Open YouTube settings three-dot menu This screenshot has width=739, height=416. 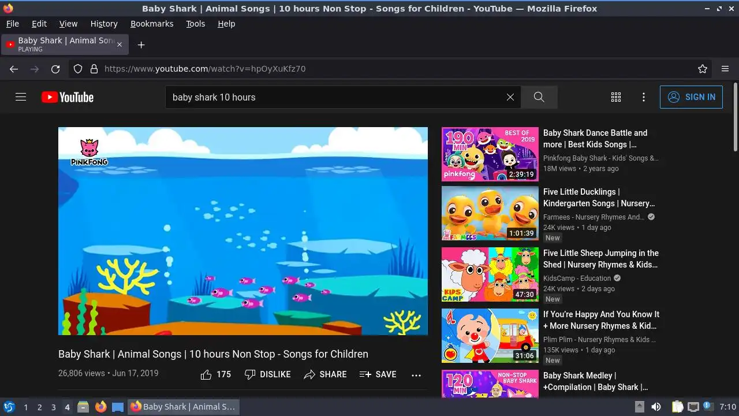click(644, 97)
